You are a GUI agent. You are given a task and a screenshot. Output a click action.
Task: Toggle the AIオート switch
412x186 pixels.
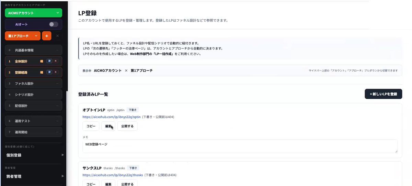point(54,24)
